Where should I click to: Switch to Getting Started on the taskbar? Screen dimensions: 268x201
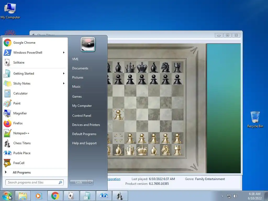tap(87, 196)
